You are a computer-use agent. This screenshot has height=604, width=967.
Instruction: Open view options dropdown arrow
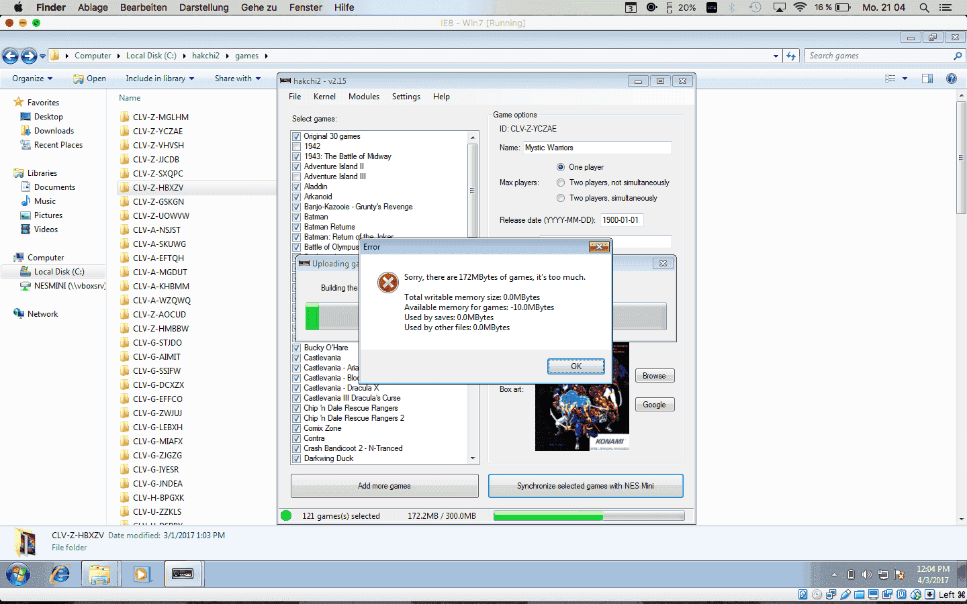point(905,79)
